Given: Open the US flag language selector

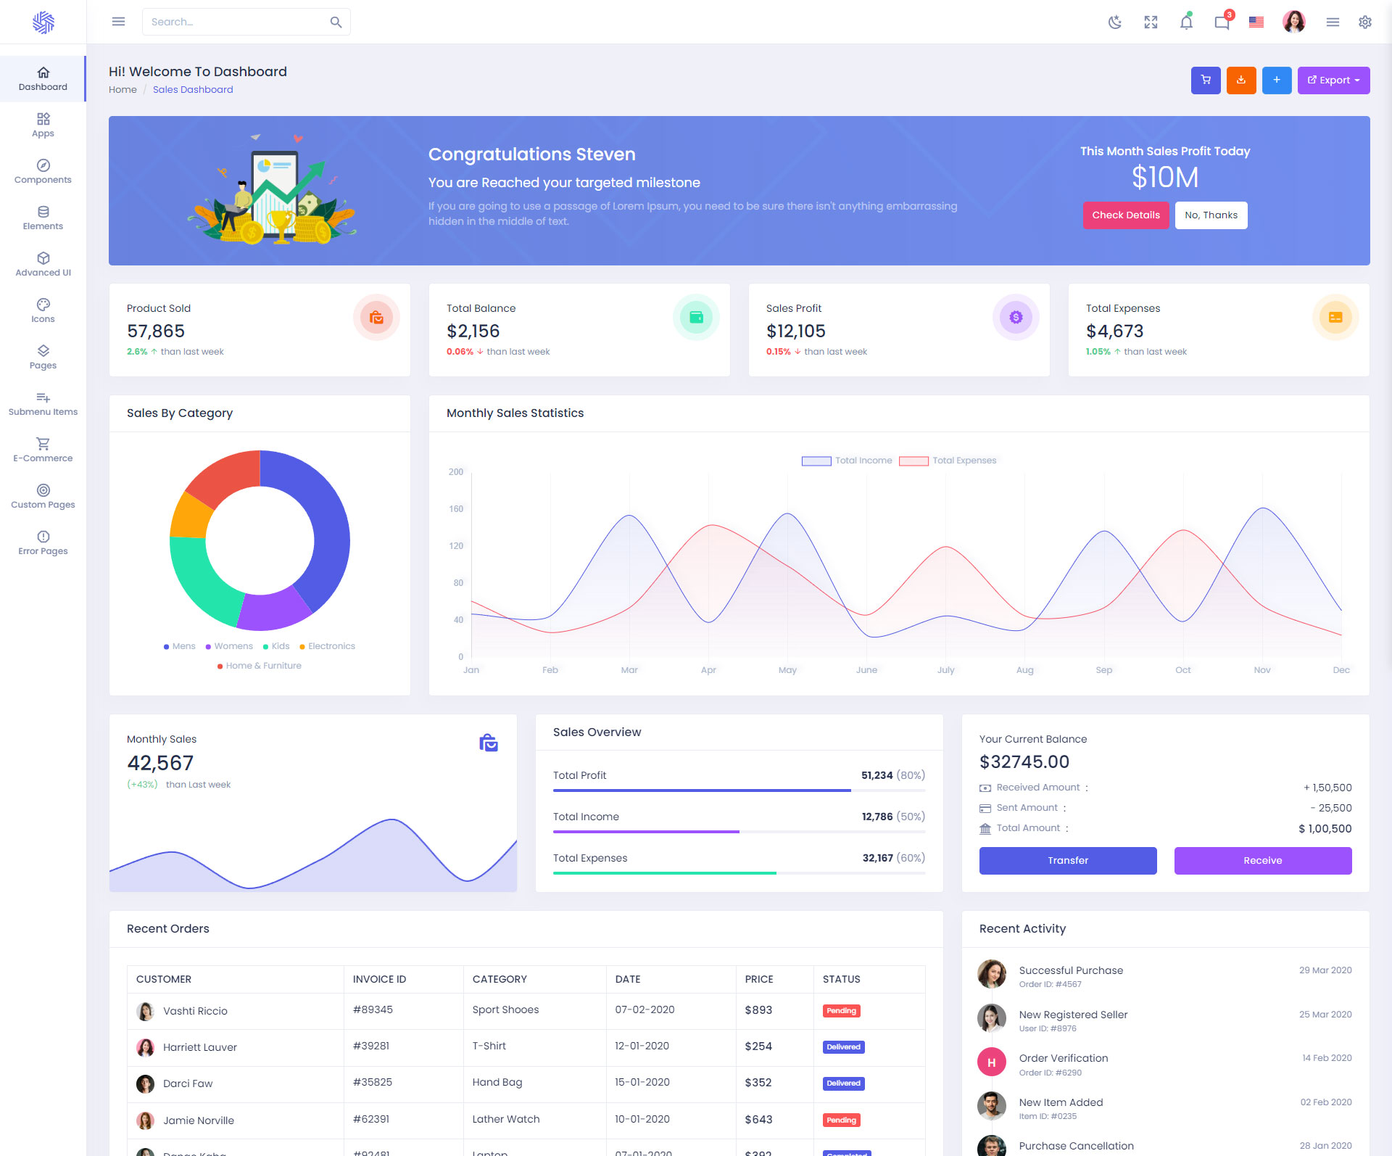Looking at the screenshot, I should [1256, 22].
